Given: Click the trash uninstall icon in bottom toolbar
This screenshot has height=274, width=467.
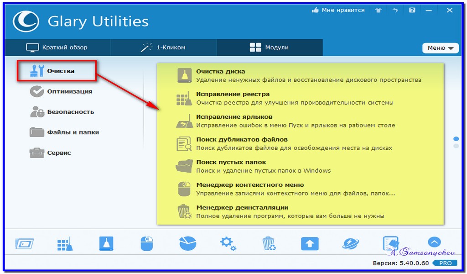Looking at the screenshot, I should 269,243.
